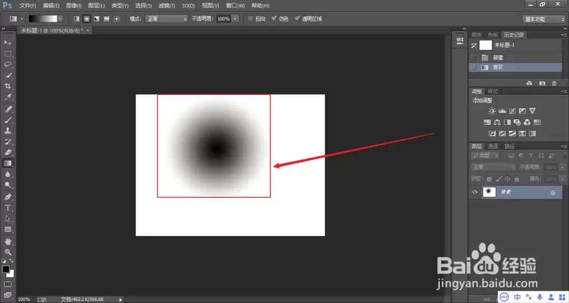Delete current history state trash icon
569x303 pixels.
(x=554, y=83)
